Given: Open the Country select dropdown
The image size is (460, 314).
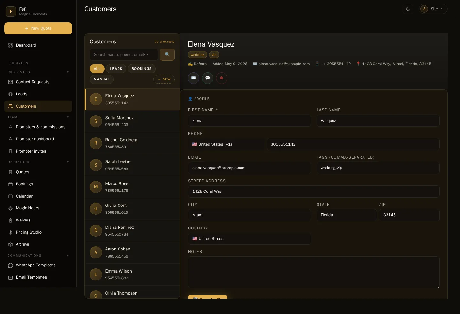Looking at the screenshot, I should point(249,239).
